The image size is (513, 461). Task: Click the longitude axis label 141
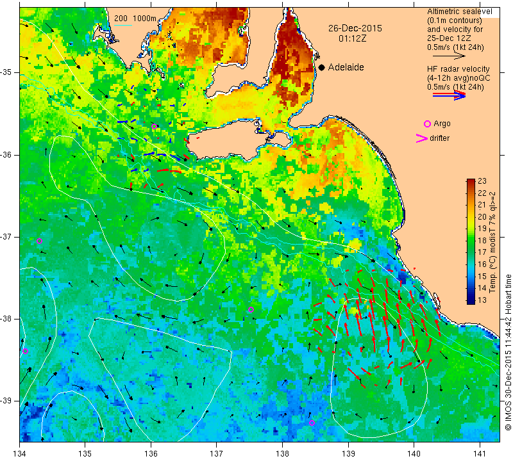click(x=480, y=454)
